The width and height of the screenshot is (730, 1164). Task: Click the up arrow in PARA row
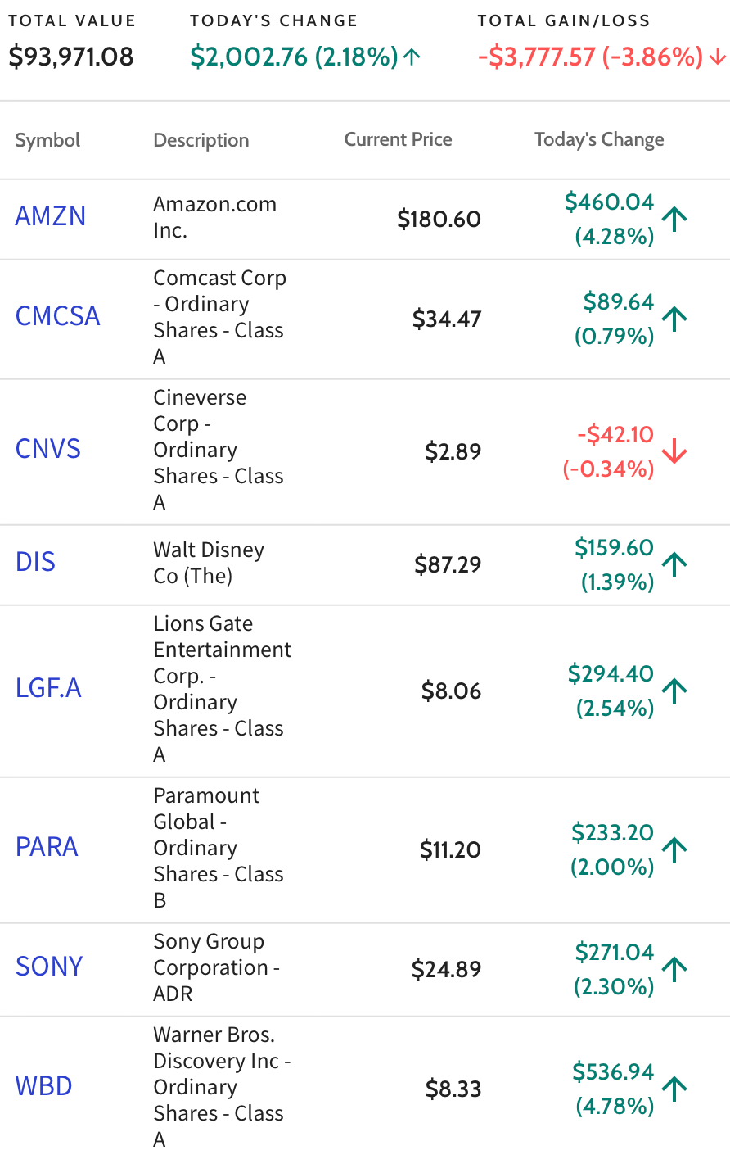[x=674, y=849]
